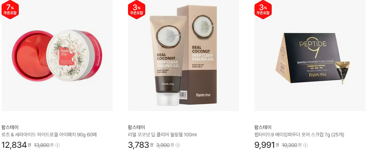Click the 3,783원 discounted price

(141, 145)
